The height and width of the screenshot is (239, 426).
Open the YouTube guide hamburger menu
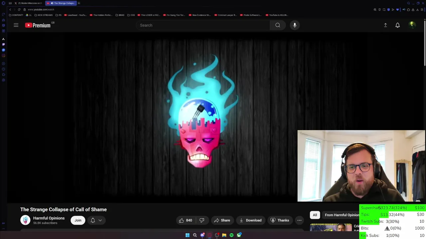click(x=16, y=25)
